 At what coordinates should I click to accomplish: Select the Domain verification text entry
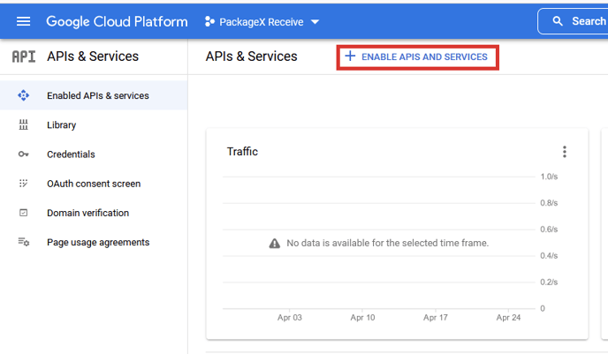click(87, 213)
